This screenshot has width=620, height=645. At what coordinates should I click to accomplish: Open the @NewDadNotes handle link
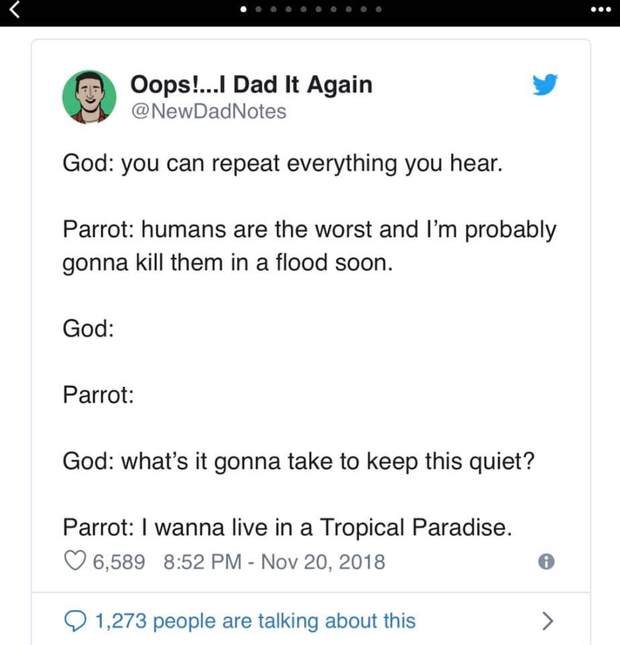coord(207,112)
